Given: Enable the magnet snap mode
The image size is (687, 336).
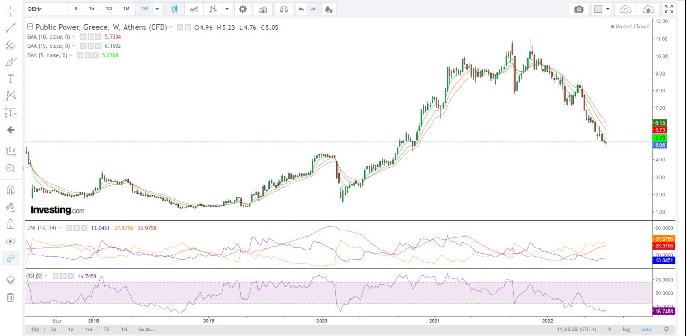Looking at the screenshot, I should point(10,190).
